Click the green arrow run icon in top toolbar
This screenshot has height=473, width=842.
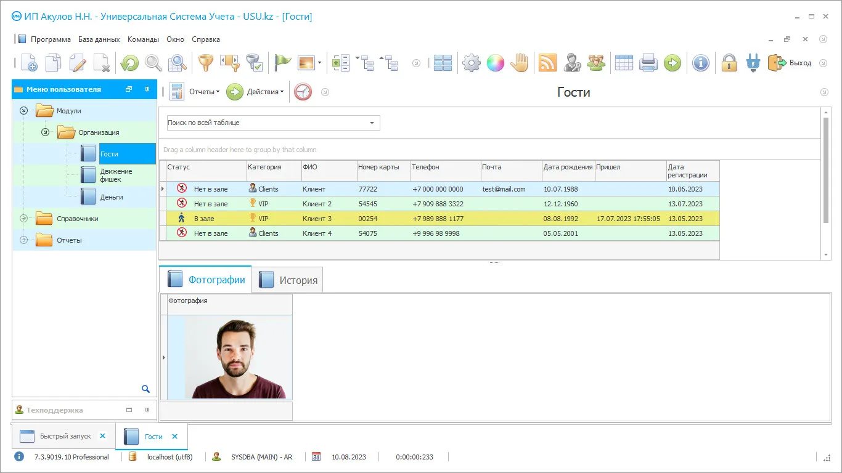[x=672, y=63]
